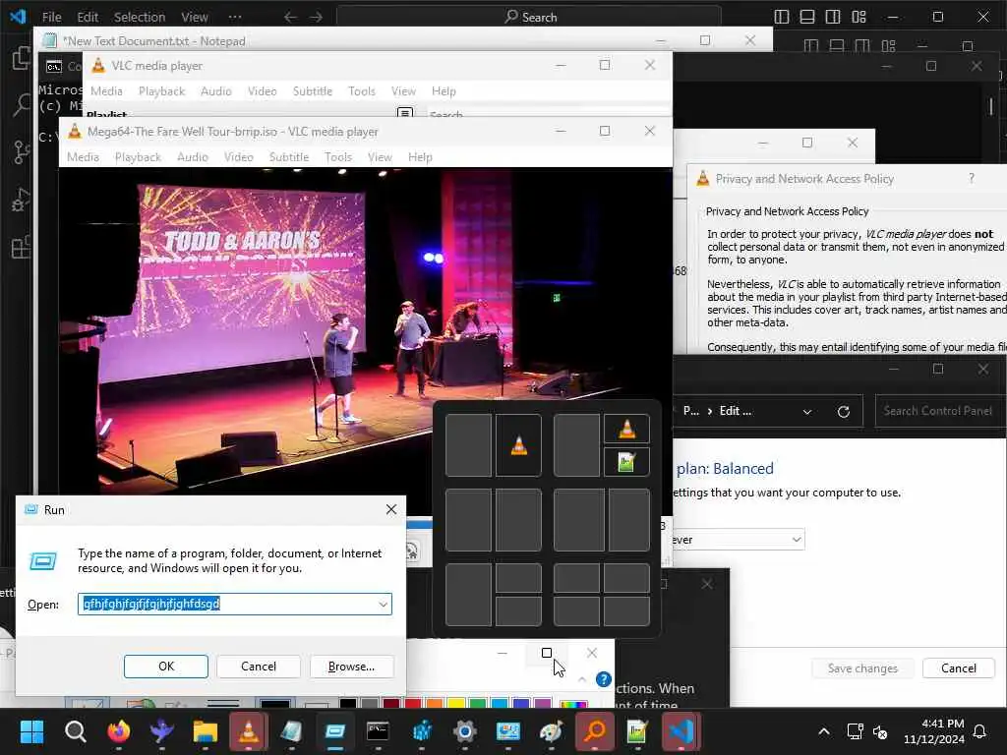Toggle VS Code secondary side bar layout icon
This screenshot has height=755, width=1007.
833,18
